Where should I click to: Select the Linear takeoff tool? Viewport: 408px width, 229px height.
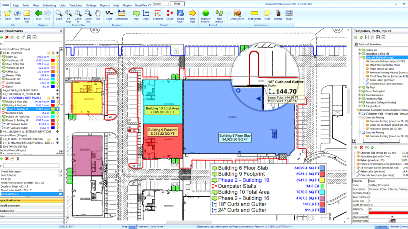(x=146, y=15)
